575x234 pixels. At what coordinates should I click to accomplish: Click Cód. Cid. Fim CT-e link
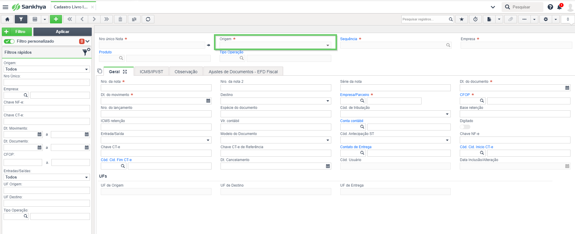coord(116,160)
